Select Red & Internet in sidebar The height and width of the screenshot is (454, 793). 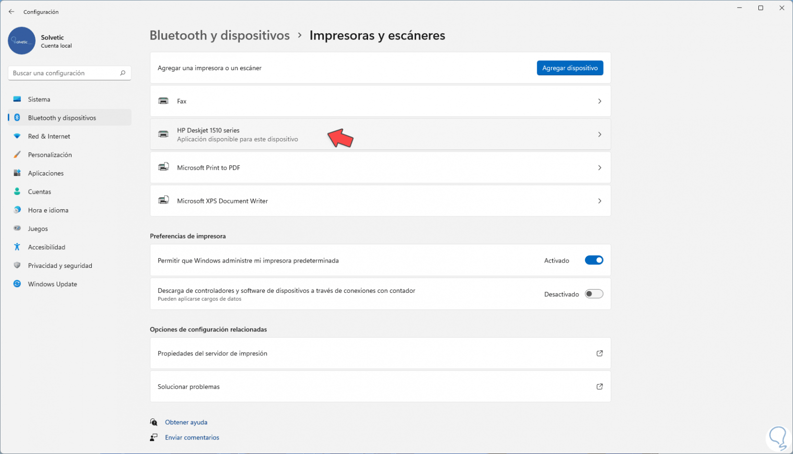click(x=49, y=137)
